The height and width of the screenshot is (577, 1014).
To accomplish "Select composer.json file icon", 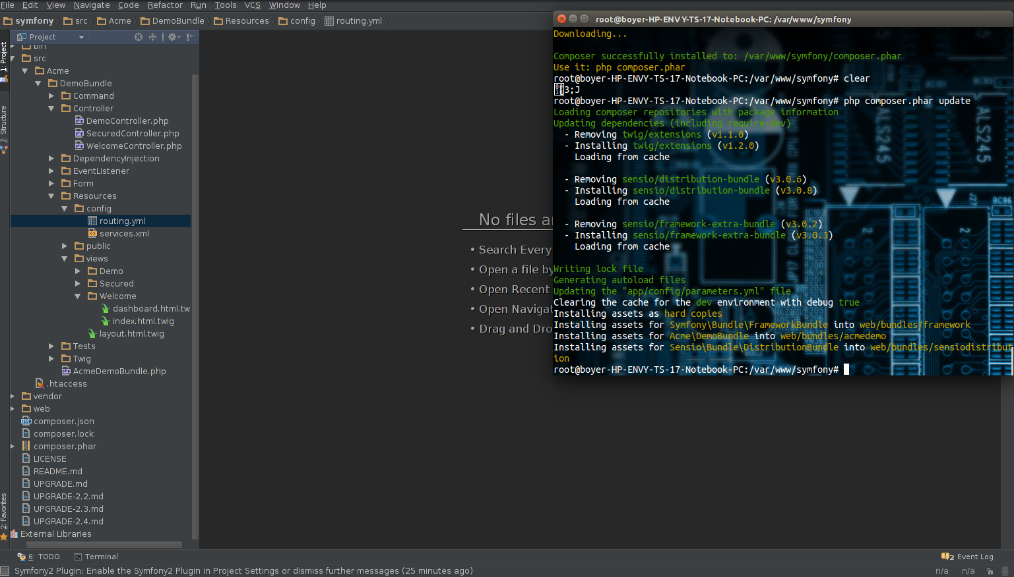I will click(x=26, y=422).
